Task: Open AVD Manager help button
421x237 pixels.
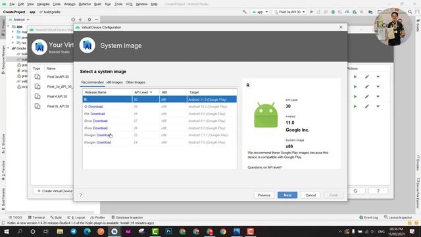Action: (378, 191)
